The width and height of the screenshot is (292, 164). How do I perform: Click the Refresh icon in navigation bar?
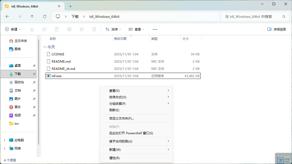[44, 17]
